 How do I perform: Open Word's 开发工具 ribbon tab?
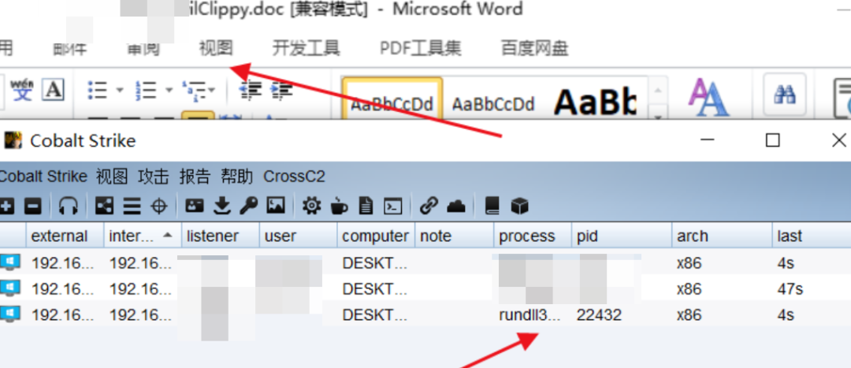click(306, 48)
